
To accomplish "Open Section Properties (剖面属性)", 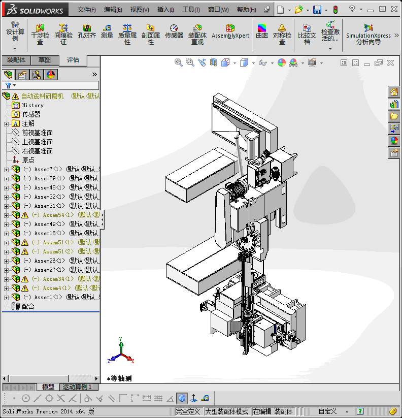I will click(x=151, y=35).
